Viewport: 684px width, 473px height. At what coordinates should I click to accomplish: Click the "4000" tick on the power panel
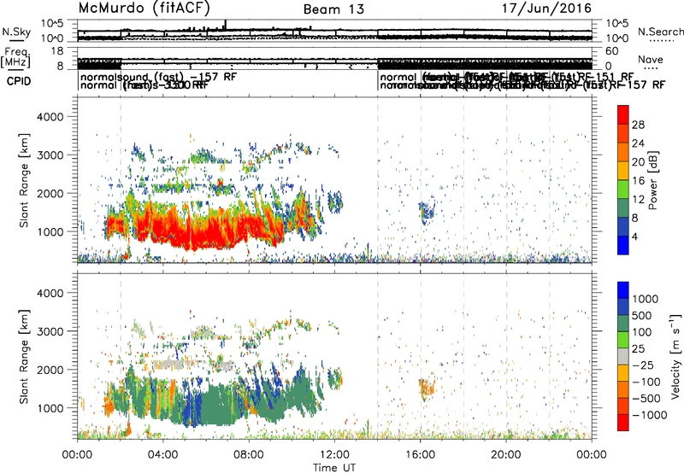(x=50, y=117)
